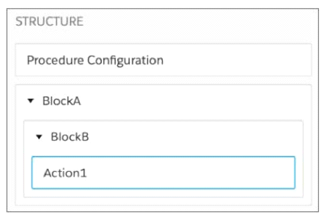The height and width of the screenshot is (216, 327).
Task: Focus the blue-outlined Action1 element
Action: 163,172
